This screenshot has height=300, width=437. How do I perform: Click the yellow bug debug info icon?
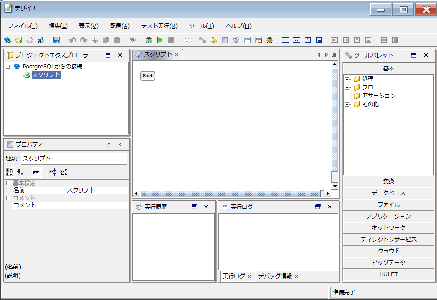coord(270,40)
